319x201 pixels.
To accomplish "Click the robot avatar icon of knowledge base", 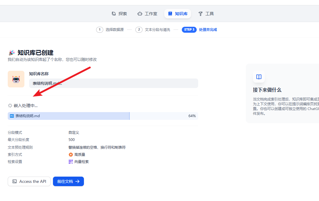I will (x=16, y=79).
